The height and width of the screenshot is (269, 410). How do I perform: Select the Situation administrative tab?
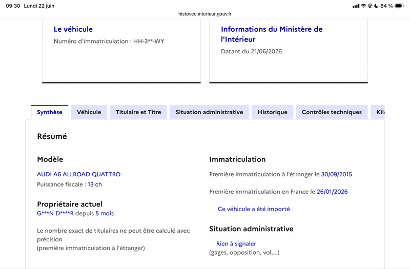[209, 112]
